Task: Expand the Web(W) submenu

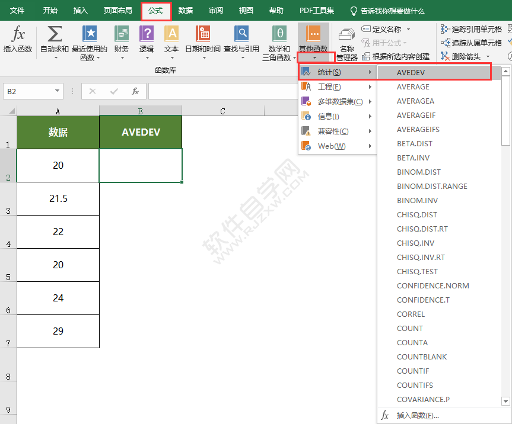Action: click(x=338, y=146)
